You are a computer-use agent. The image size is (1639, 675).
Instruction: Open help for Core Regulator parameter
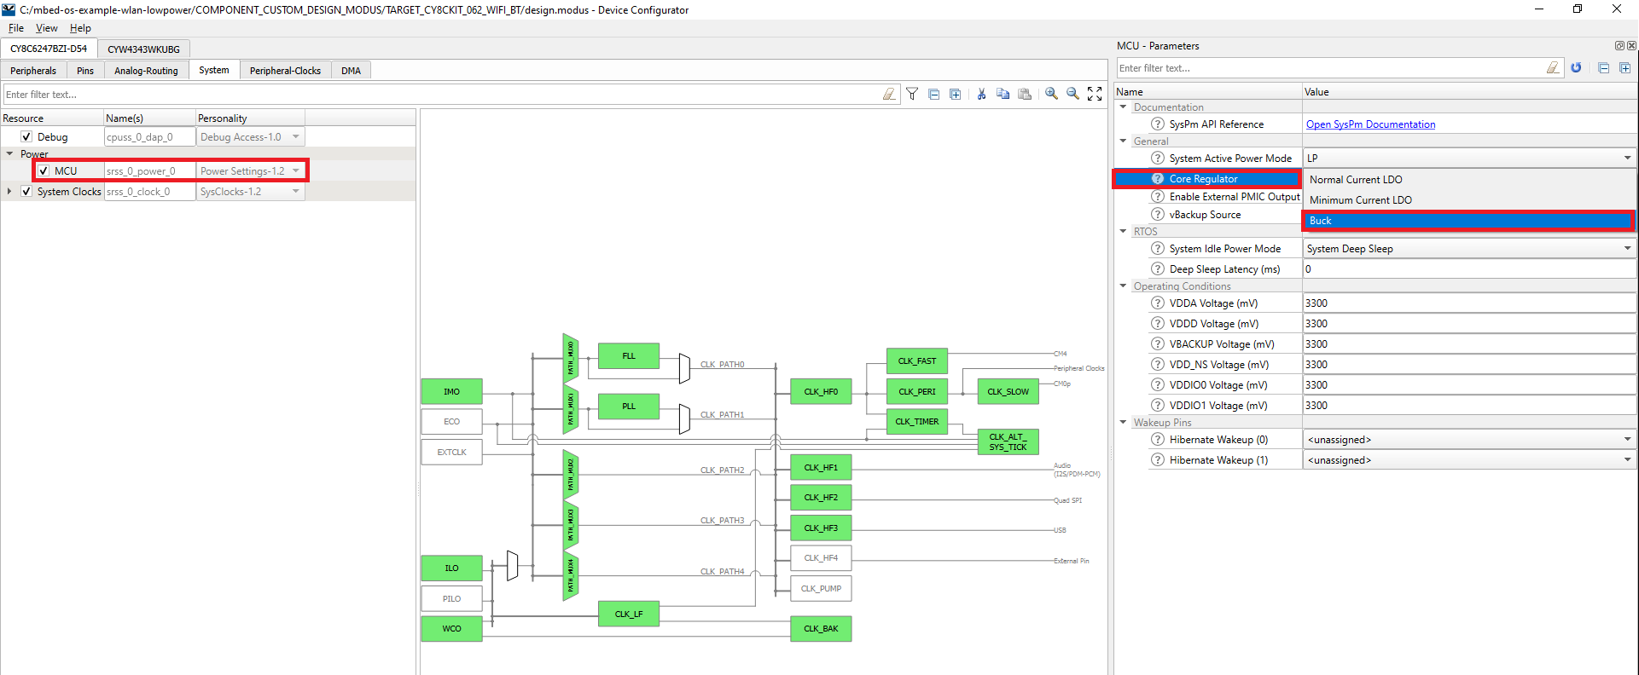coord(1158,179)
